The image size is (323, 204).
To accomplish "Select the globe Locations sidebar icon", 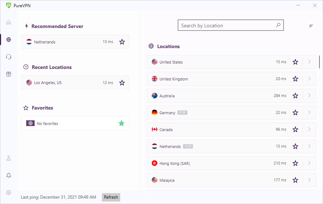I will click(x=9, y=40).
